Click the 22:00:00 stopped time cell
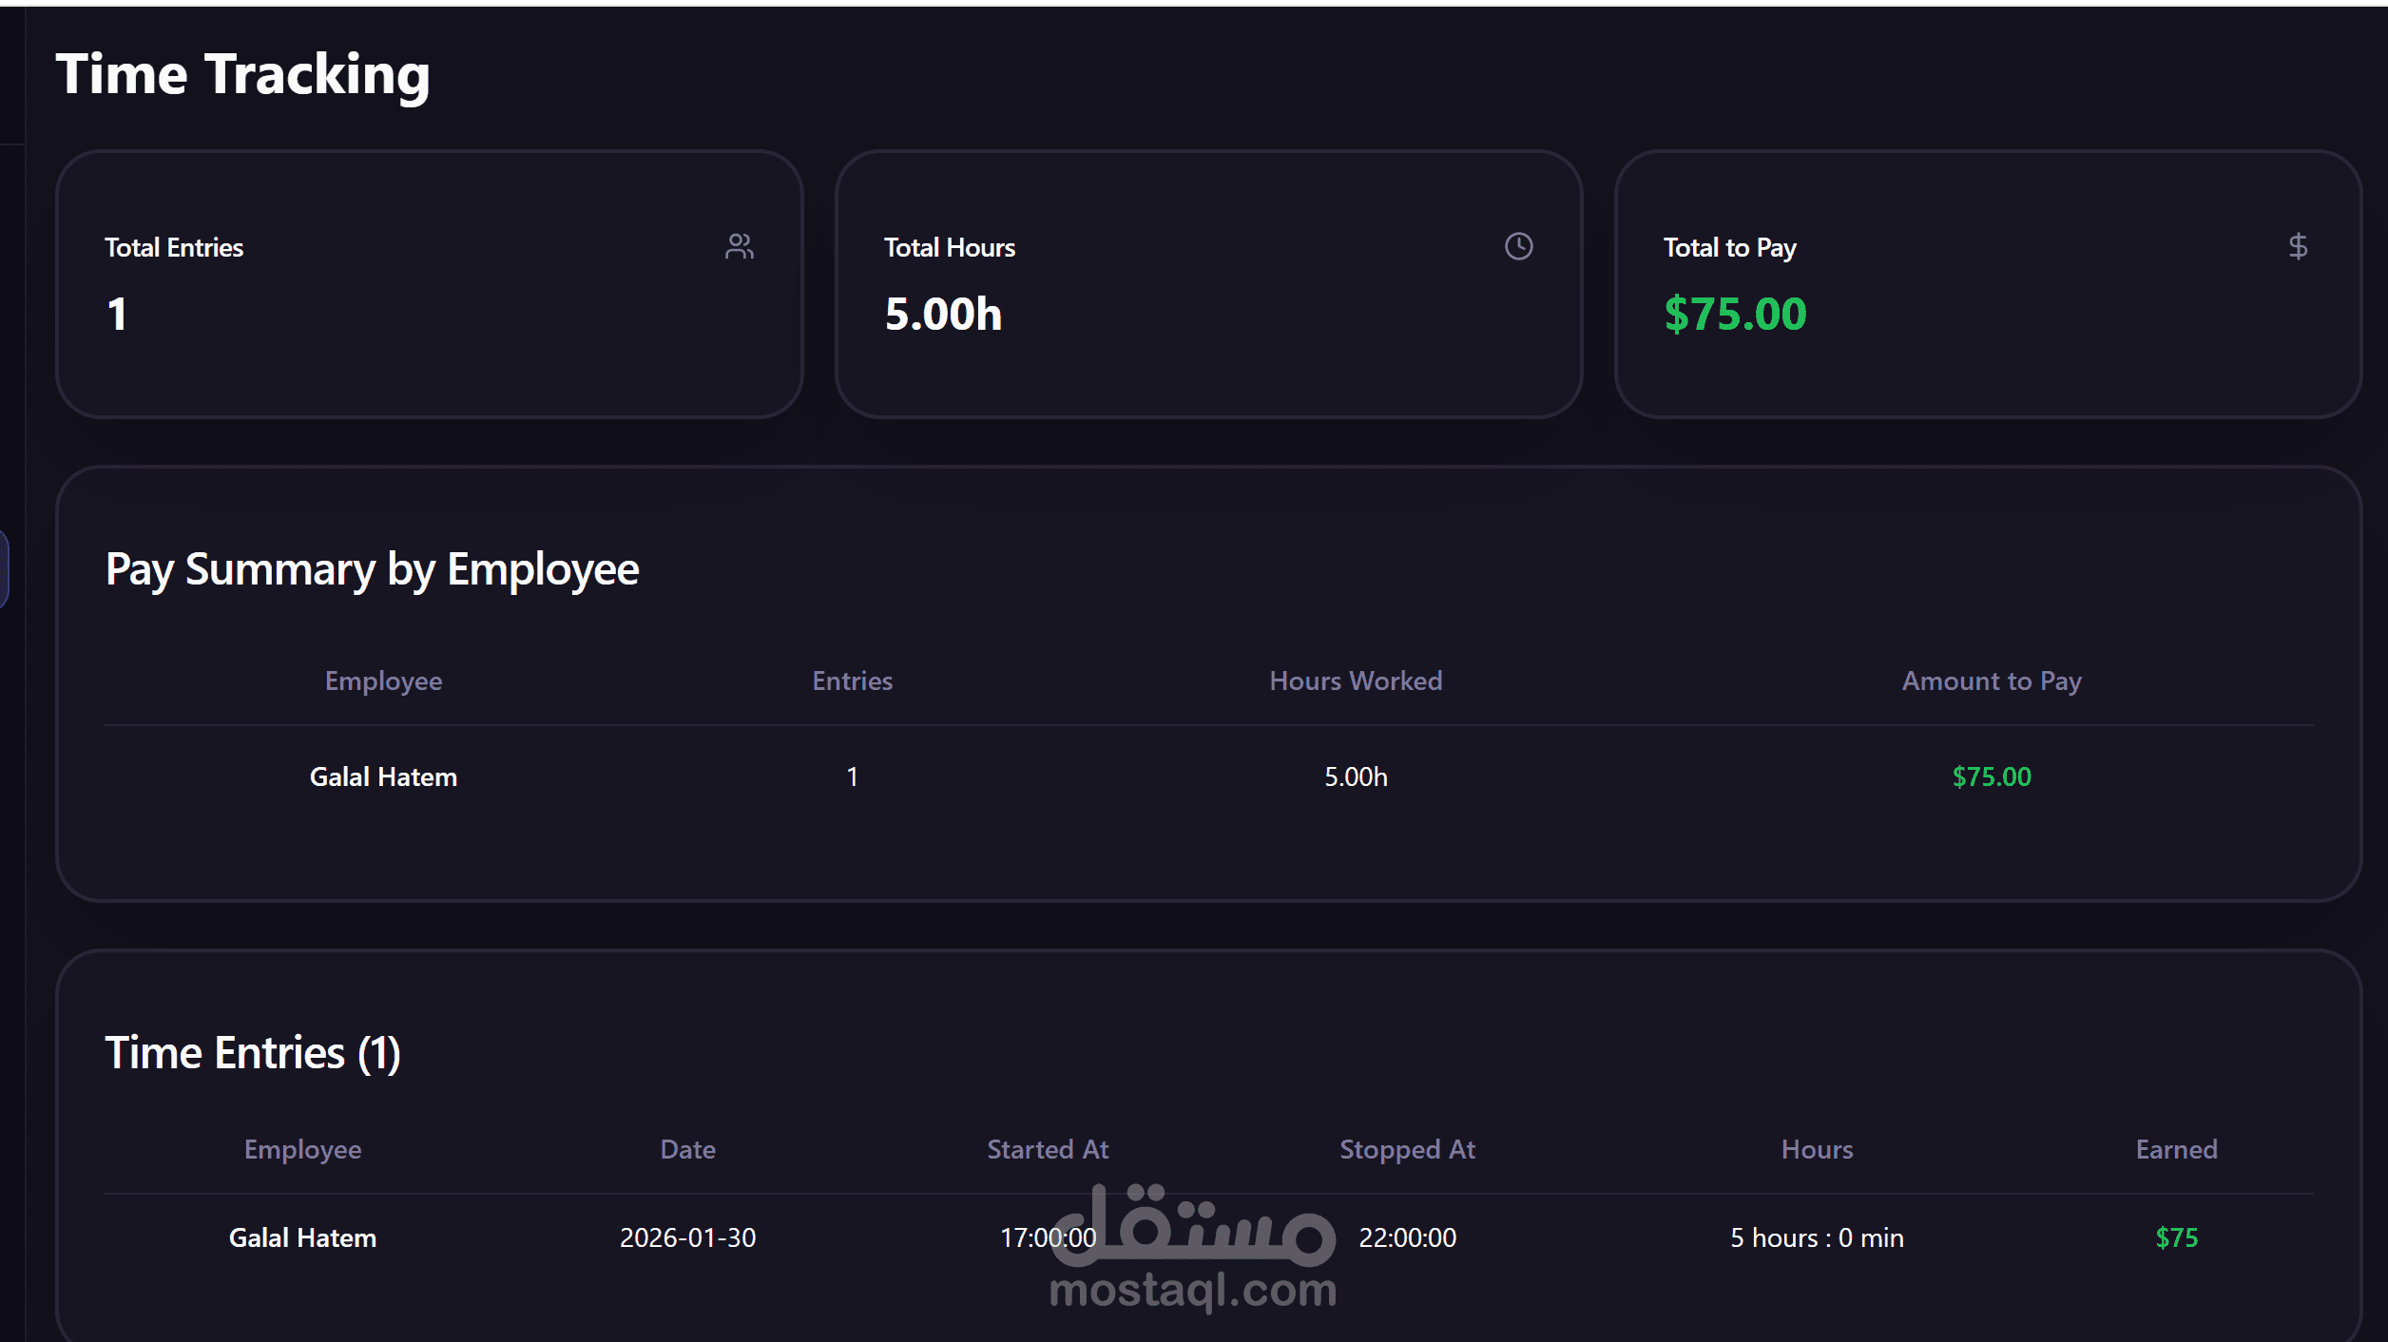The width and height of the screenshot is (2388, 1342). [1407, 1238]
